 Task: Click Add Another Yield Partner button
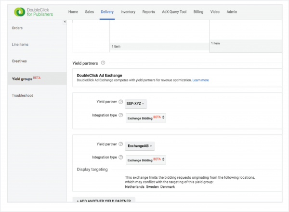[104, 200]
